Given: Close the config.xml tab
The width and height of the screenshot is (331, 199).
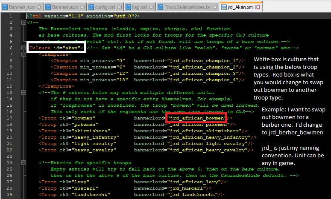Looking at the screenshot, I should pos(120,7).
